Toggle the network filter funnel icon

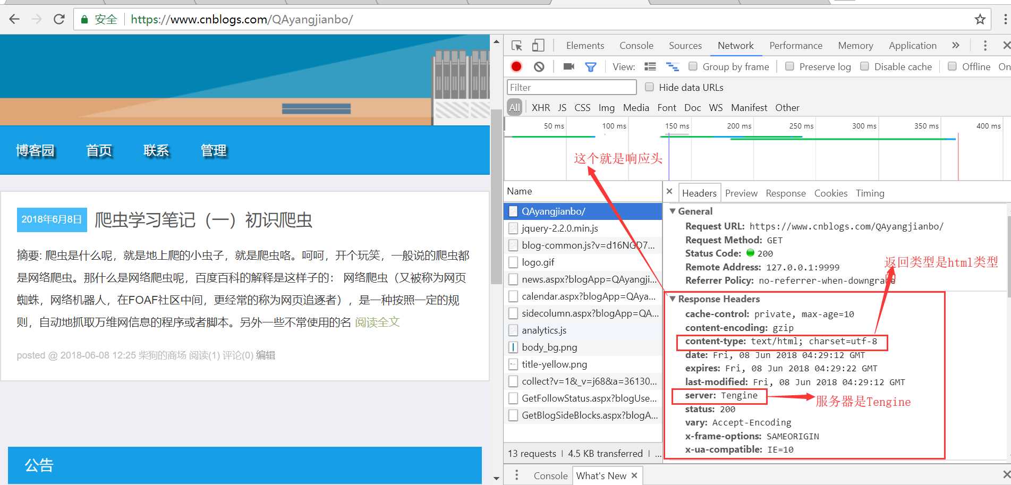590,67
